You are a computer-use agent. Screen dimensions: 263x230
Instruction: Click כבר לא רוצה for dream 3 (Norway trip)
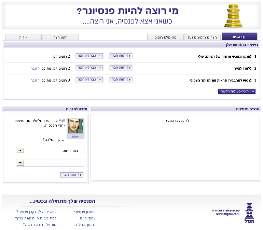(89, 80)
